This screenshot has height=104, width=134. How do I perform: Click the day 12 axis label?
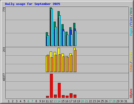(x=51, y=101)
